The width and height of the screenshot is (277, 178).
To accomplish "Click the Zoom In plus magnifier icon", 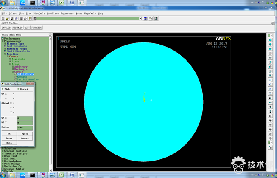I will click(270, 89).
